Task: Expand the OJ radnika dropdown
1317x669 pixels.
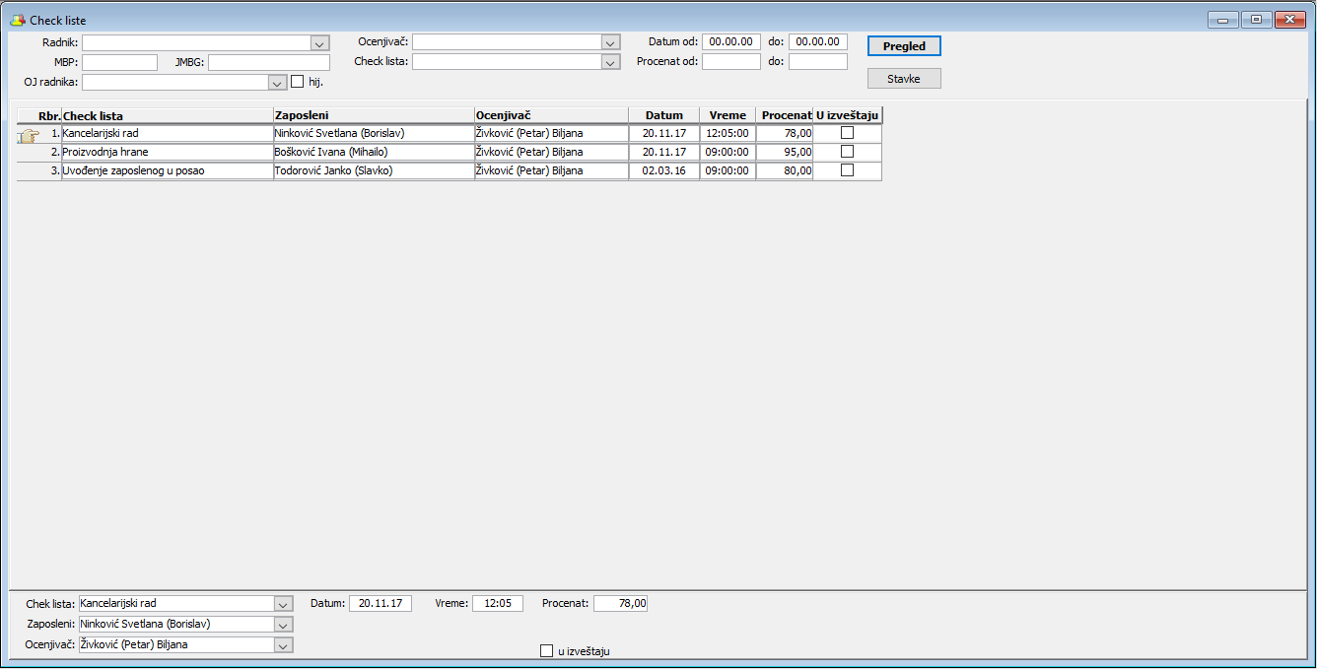Action: coord(278,82)
